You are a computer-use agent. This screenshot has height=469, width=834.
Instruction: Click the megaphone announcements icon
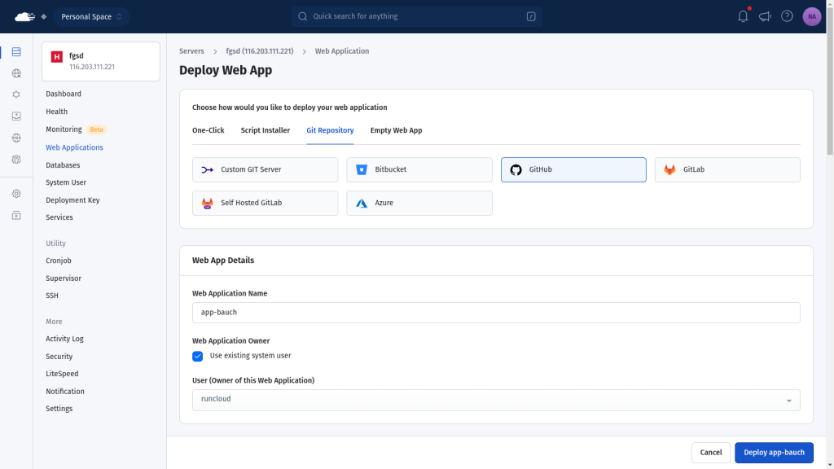click(x=765, y=16)
